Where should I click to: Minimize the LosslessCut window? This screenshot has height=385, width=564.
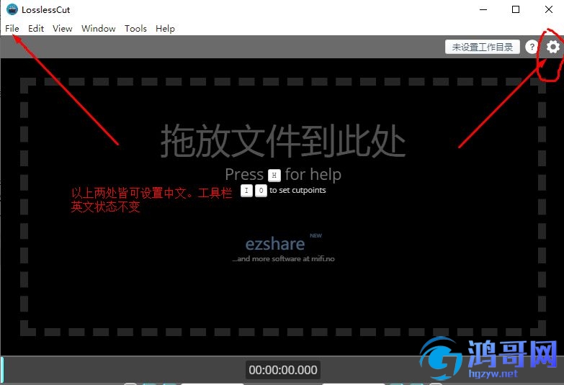tap(483, 9)
